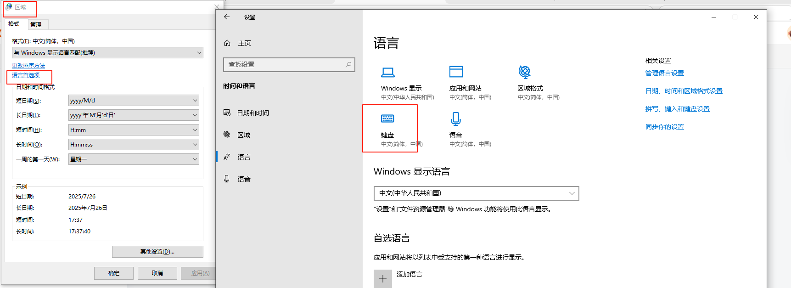Open the 长时间 H:mm:ss dropdown
Screen dimensions: 791x288
[134, 145]
